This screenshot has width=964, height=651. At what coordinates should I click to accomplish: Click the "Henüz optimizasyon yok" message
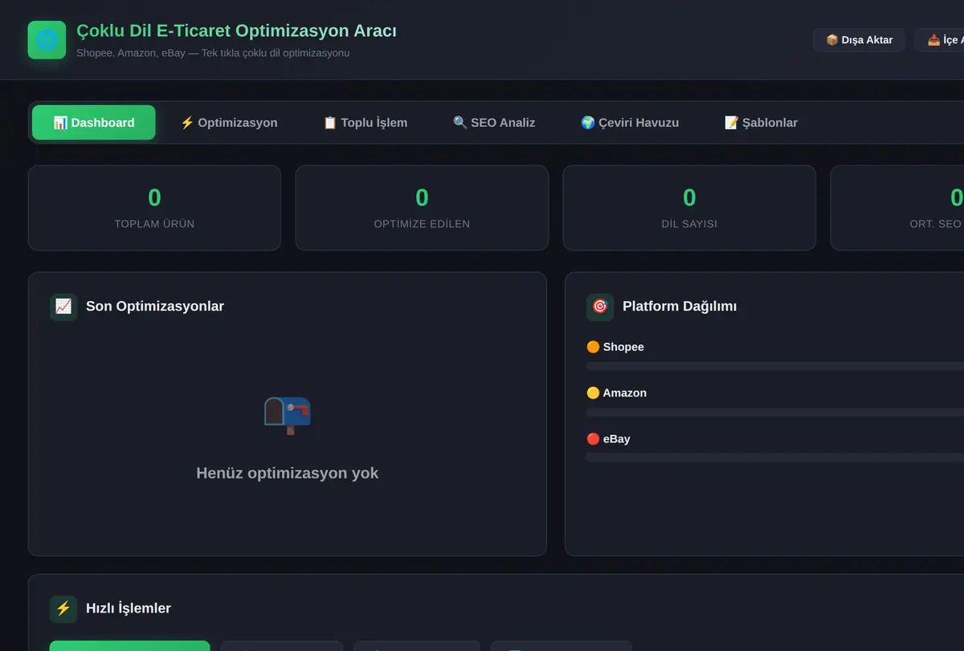pyautogui.click(x=288, y=474)
